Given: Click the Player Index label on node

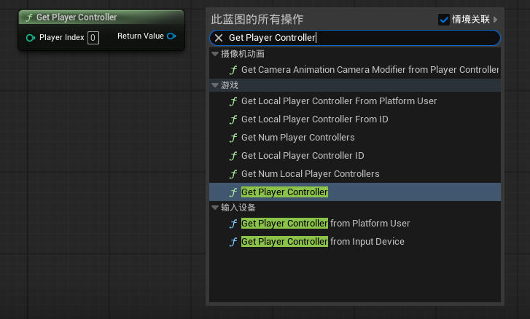Looking at the screenshot, I should [61, 37].
